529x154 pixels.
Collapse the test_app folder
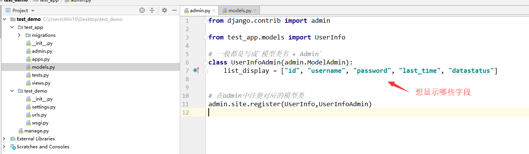pos(12,27)
